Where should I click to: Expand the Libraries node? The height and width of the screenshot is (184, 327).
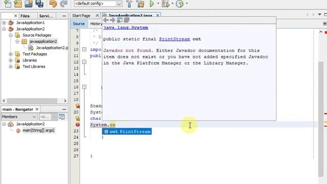pyautogui.click(x=11, y=60)
